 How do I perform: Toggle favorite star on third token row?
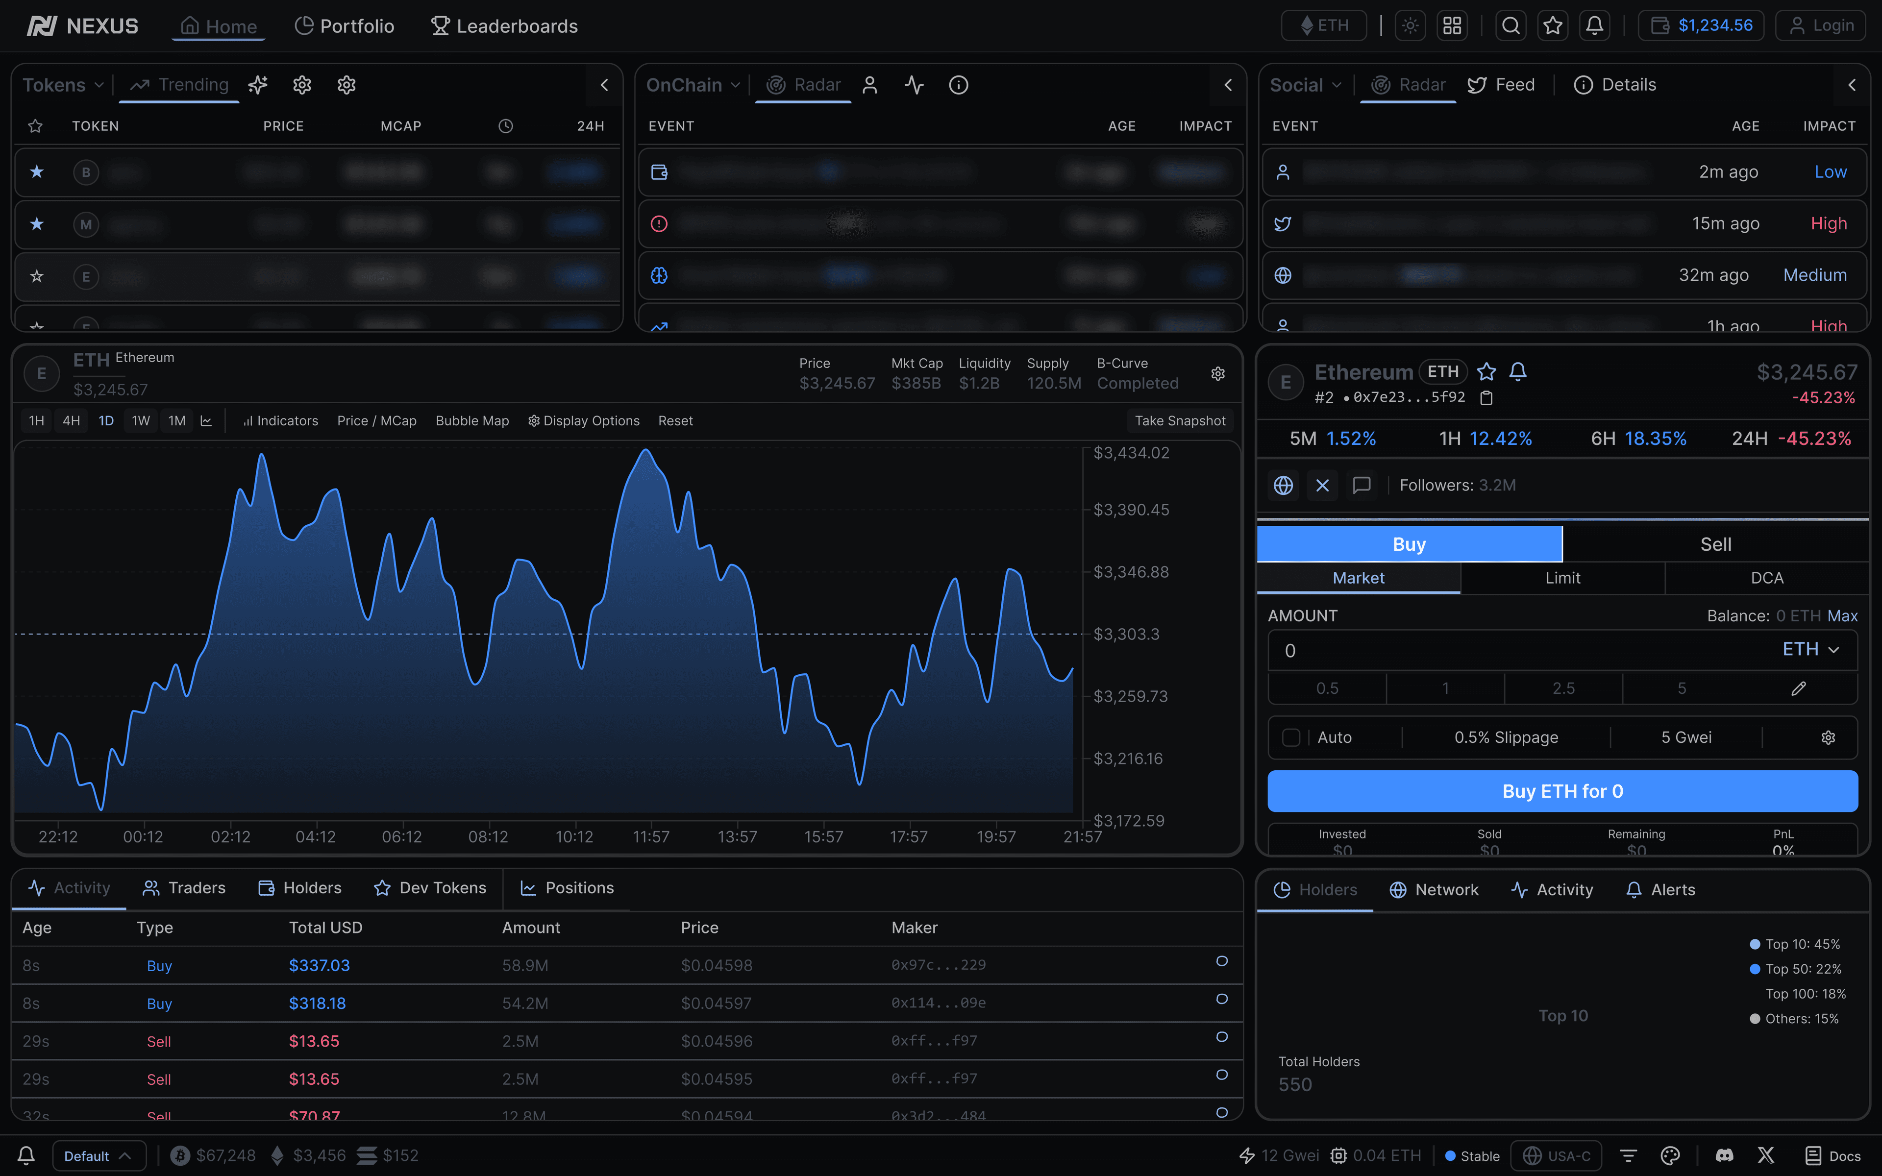pos(37,276)
